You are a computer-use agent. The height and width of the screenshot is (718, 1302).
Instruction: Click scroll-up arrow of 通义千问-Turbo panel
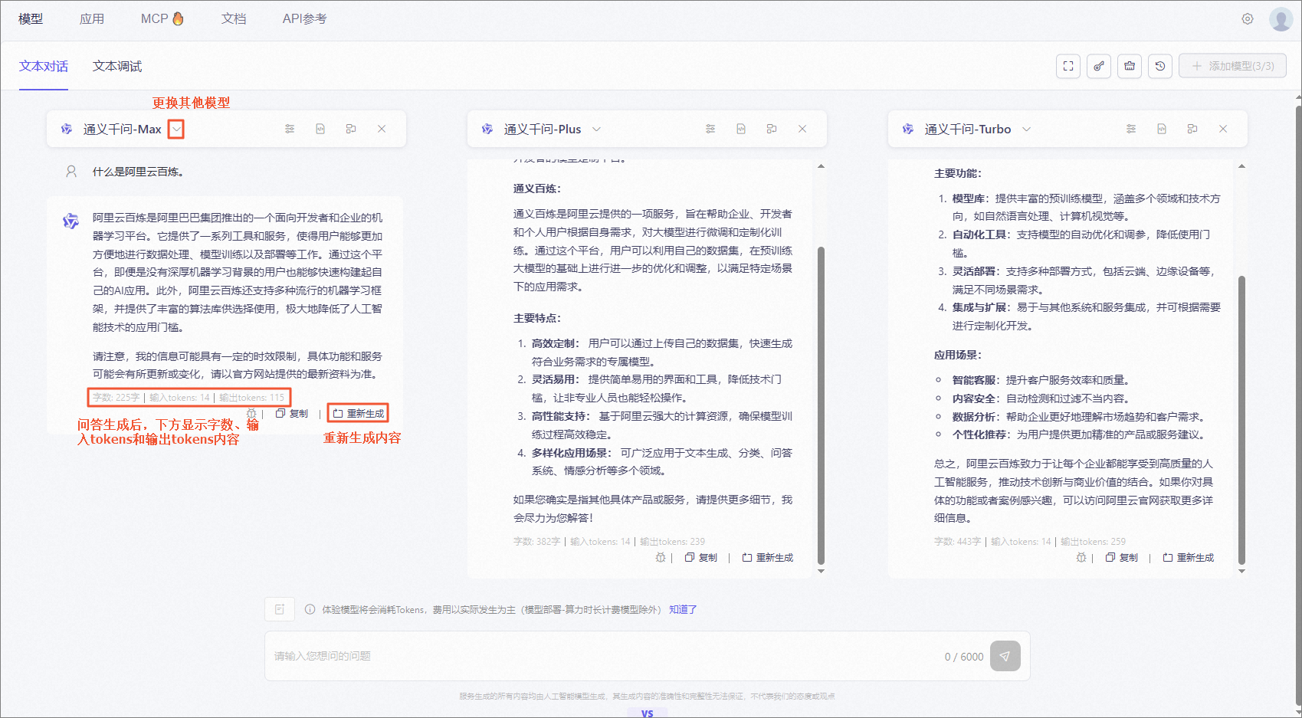[x=1241, y=166]
